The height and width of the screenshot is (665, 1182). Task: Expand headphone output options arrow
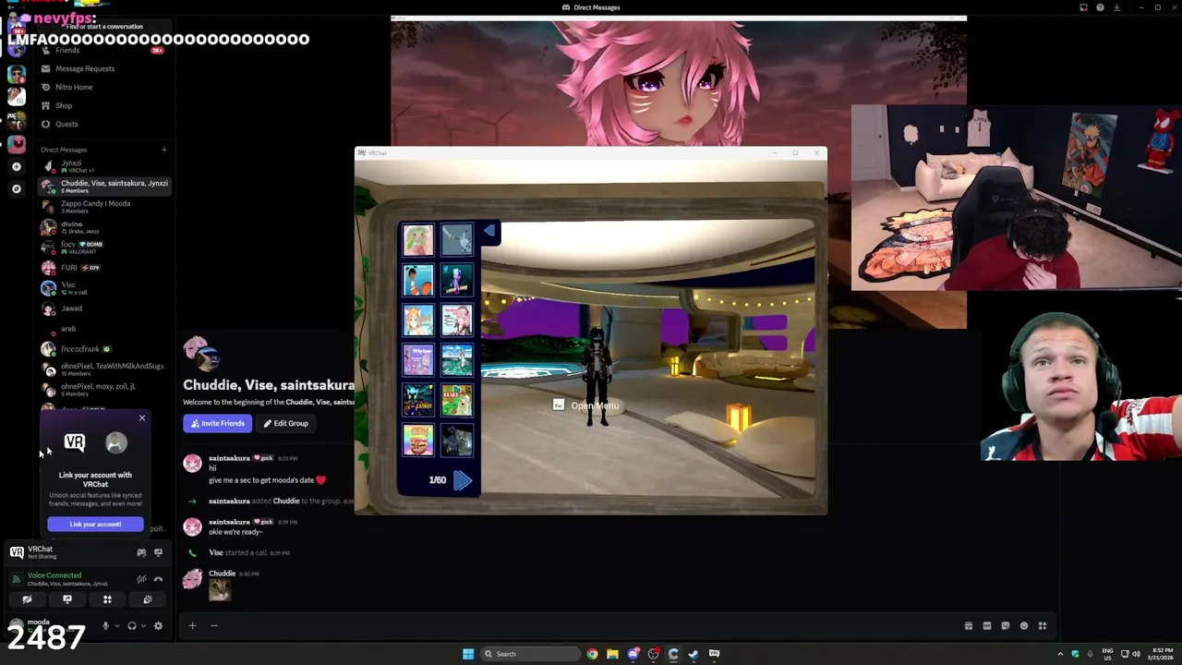point(143,626)
